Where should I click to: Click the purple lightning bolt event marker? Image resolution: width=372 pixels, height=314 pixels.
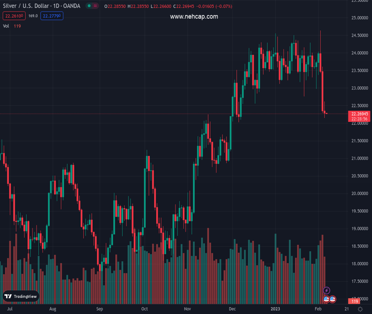pyautogui.click(x=327, y=290)
